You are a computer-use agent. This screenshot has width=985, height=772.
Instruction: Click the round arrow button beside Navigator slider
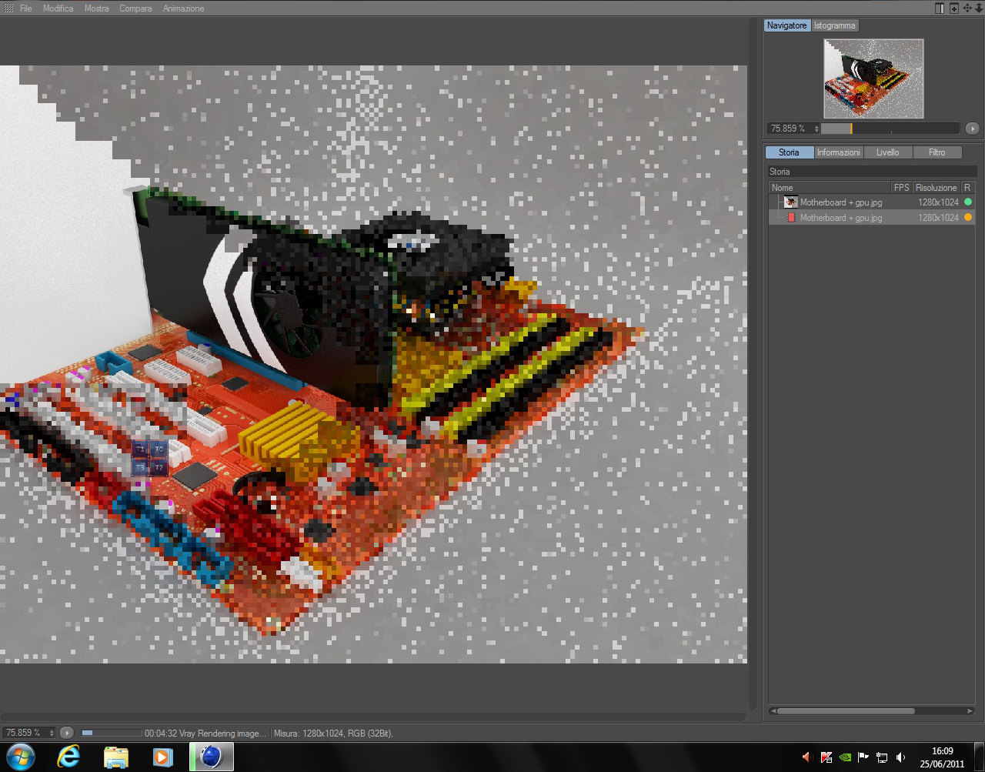(973, 129)
